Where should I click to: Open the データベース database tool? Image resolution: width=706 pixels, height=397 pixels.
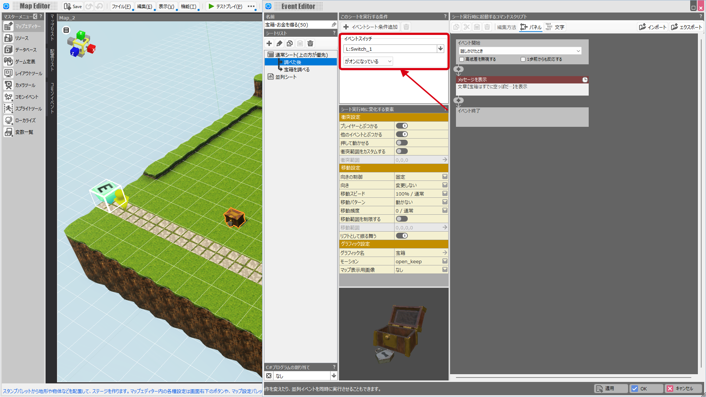pos(23,50)
